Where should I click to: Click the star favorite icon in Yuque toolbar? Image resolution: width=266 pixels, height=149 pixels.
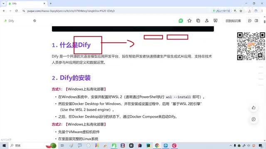click(x=190, y=21)
